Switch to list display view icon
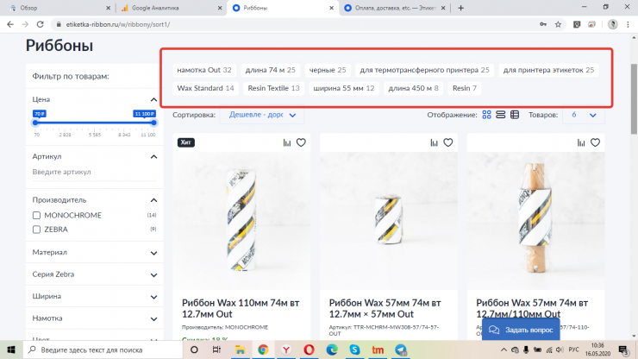The height and width of the screenshot is (359, 638). click(x=500, y=115)
